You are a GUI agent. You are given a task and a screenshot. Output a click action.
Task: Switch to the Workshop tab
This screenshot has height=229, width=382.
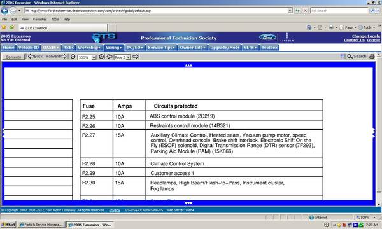tap(89, 48)
